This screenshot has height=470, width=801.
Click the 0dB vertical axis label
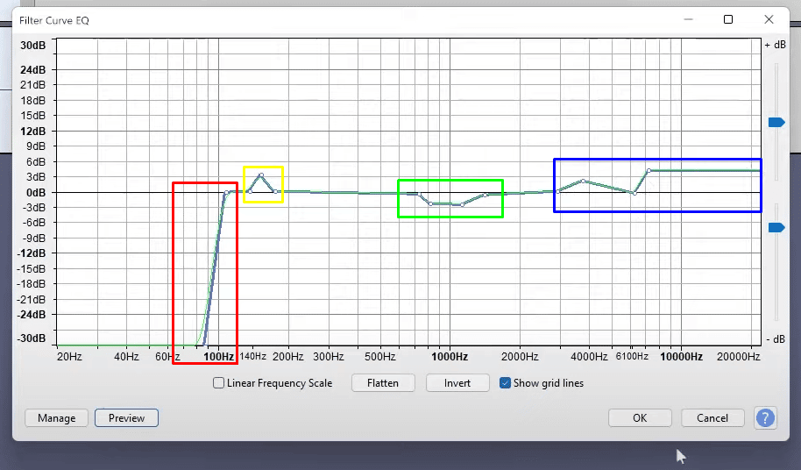point(36,193)
